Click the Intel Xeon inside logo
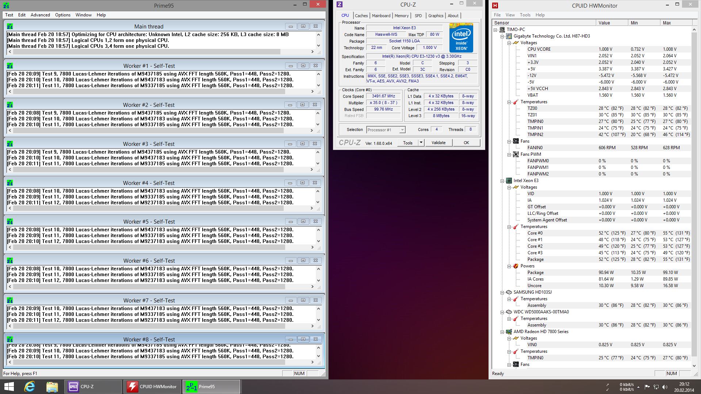Image resolution: width=701 pixels, height=394 pixels. pos(461,38)
